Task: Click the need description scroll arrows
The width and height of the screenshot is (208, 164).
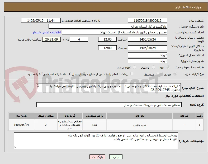Action: [38, 86]
